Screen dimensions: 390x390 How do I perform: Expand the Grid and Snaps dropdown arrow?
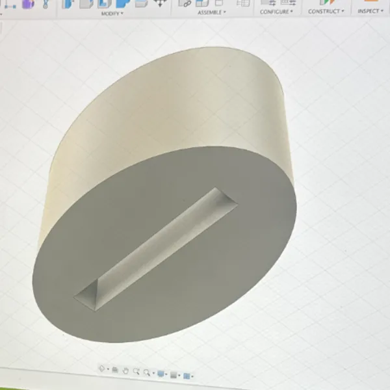tap(179, 375)
